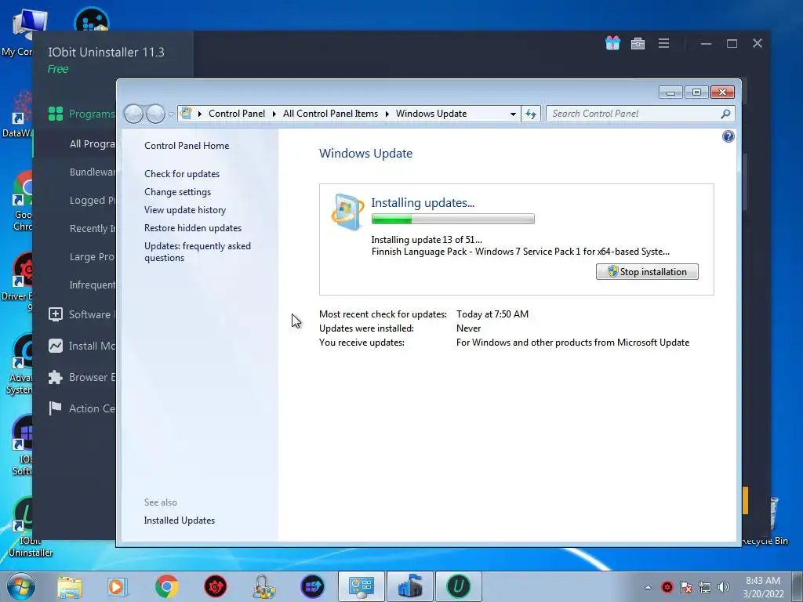This screenshot has height=602, width=803.
Task: Show hidden tray icons arrow
Action: (x=648, y=587)
